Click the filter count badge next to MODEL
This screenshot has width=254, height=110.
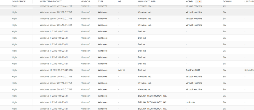pyautogui.click(x=197, y=2)
